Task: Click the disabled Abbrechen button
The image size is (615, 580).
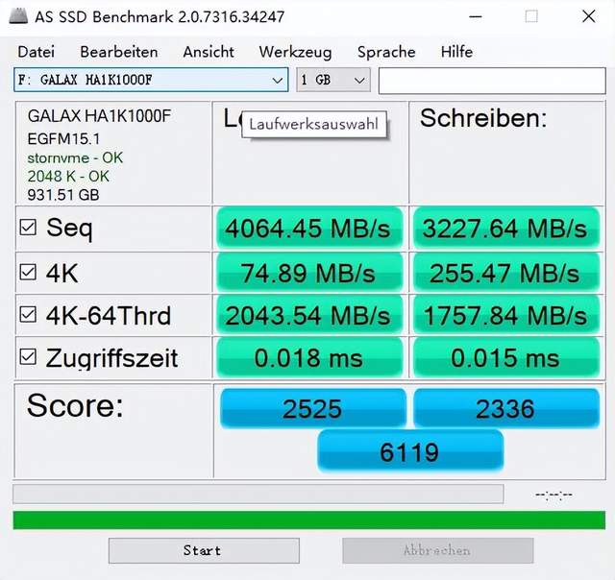Action: pos(438,550)
